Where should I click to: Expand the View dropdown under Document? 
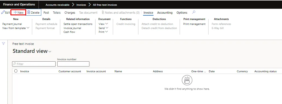click(x=103, y=24)
